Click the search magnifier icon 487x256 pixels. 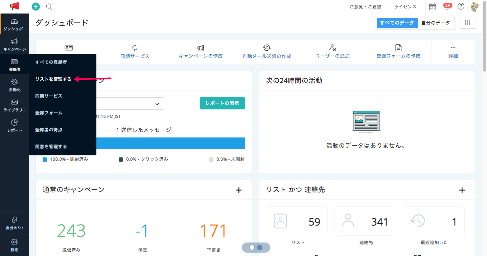click(x=49, y=7)
